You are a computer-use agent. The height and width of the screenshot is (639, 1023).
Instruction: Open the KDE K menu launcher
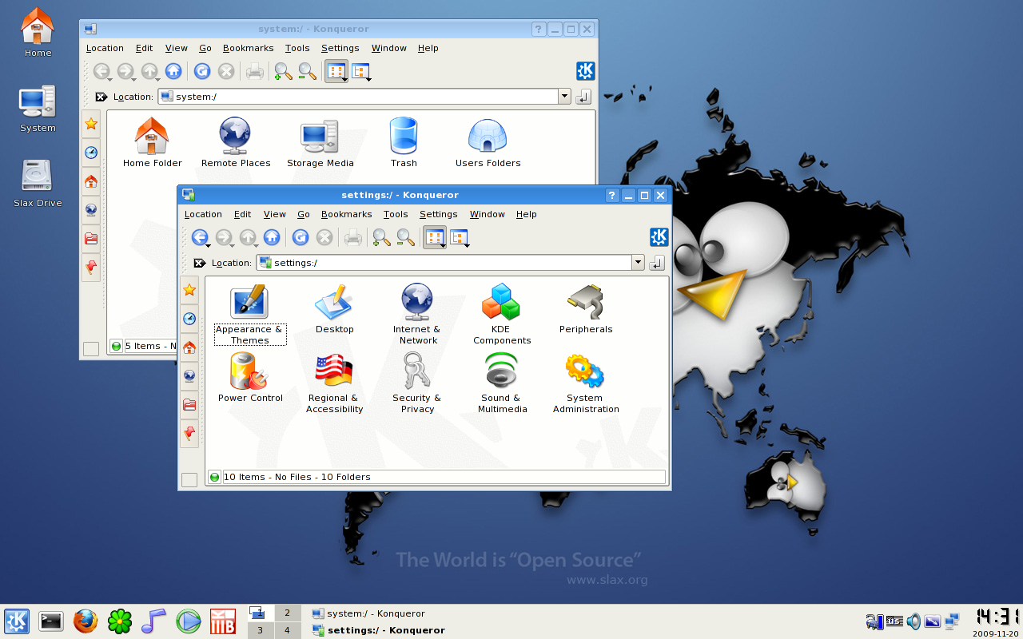pyautogui.click(x=17, y=621)
